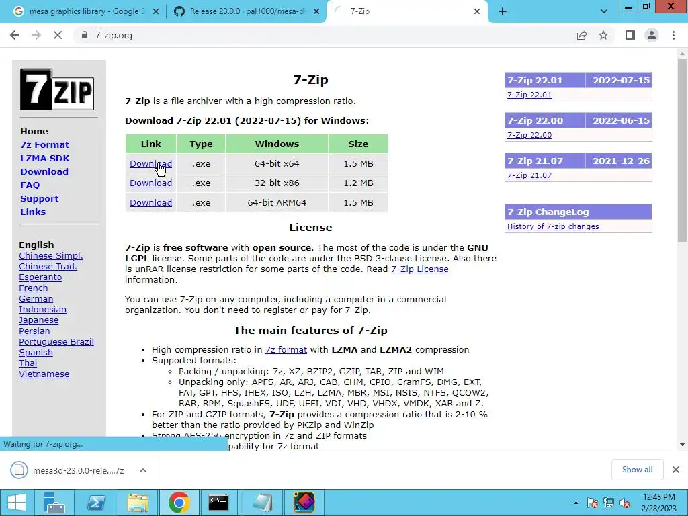Switch language to Portuguese Brazil

pos(56,342)
